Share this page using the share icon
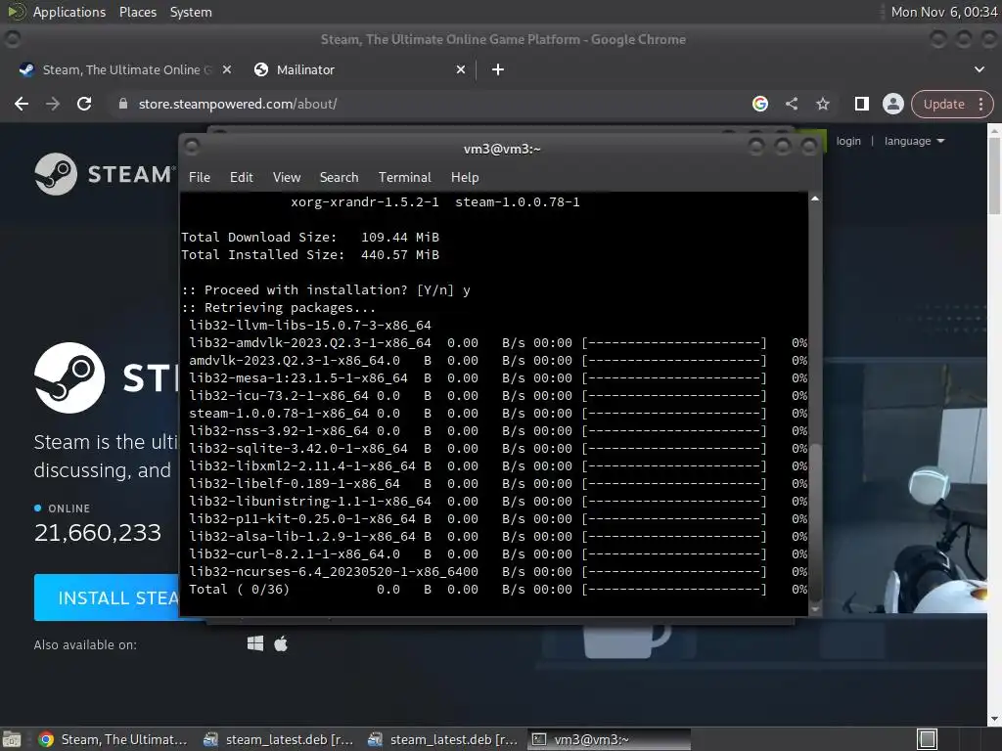1002x751 pixels. [791, 104]
